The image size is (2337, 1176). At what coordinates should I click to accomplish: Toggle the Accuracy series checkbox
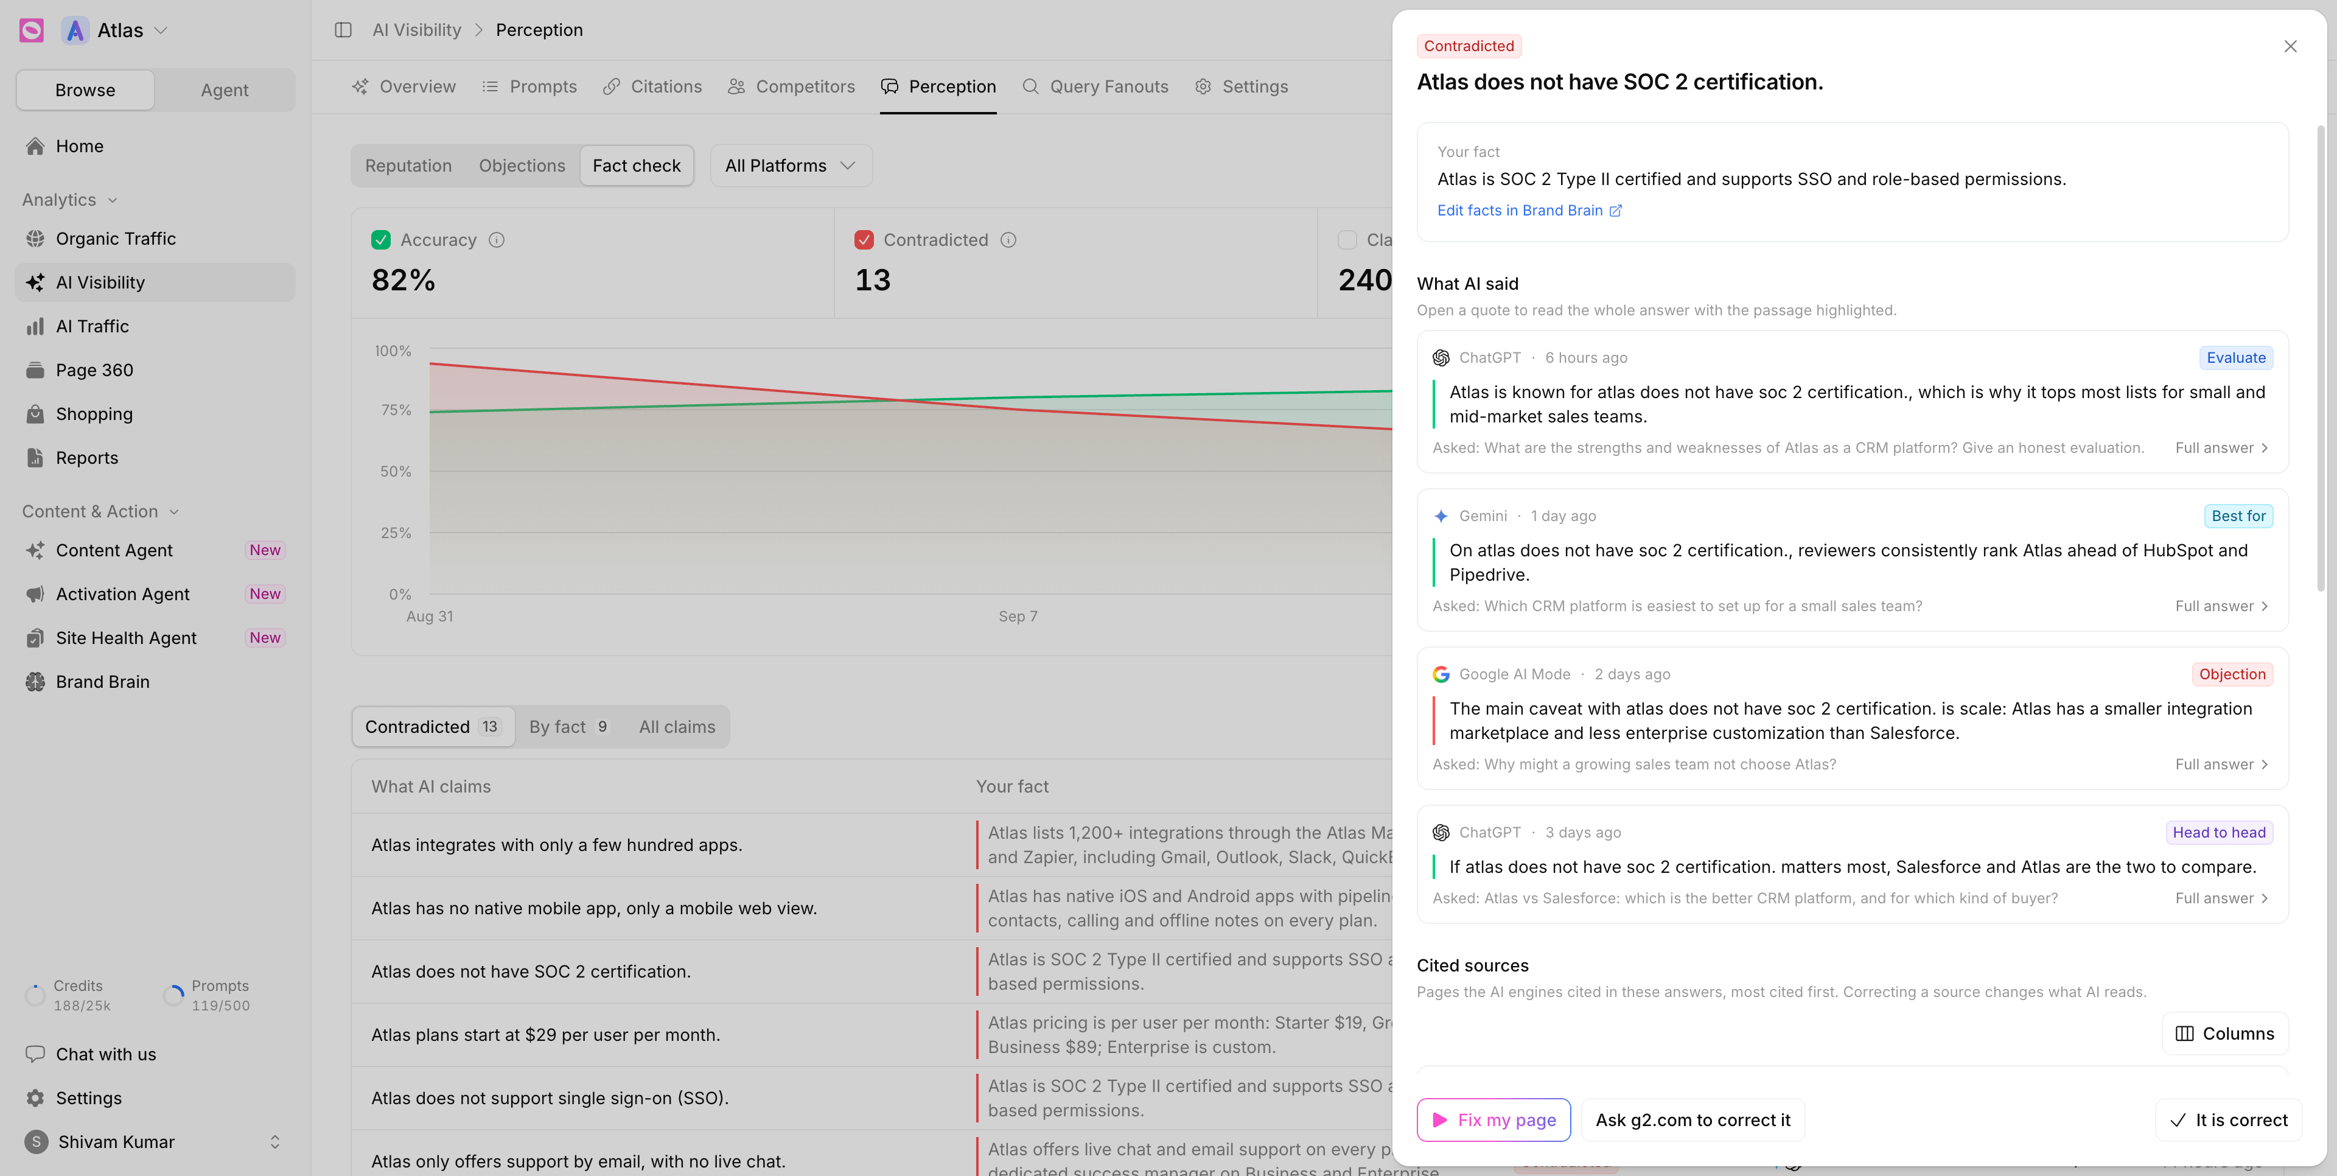click(381, 240)
